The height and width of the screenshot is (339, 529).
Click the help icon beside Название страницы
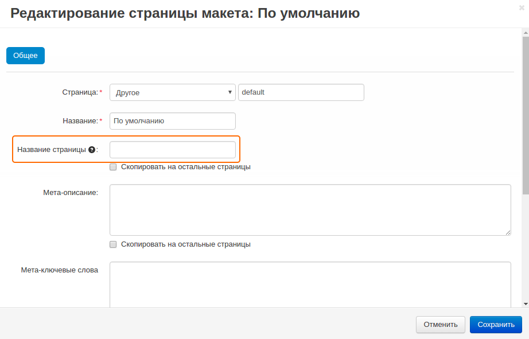pyautogui.click(x=91, y=150)
